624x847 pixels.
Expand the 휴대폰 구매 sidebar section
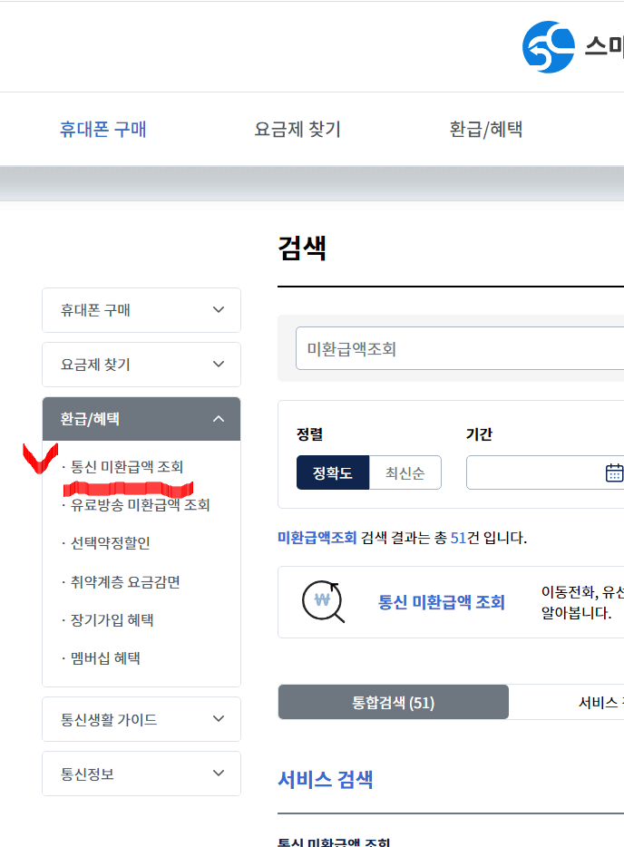pos(141,309)
